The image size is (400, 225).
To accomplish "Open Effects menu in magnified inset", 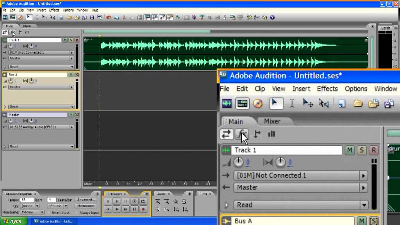I will [x=327, y=89].
